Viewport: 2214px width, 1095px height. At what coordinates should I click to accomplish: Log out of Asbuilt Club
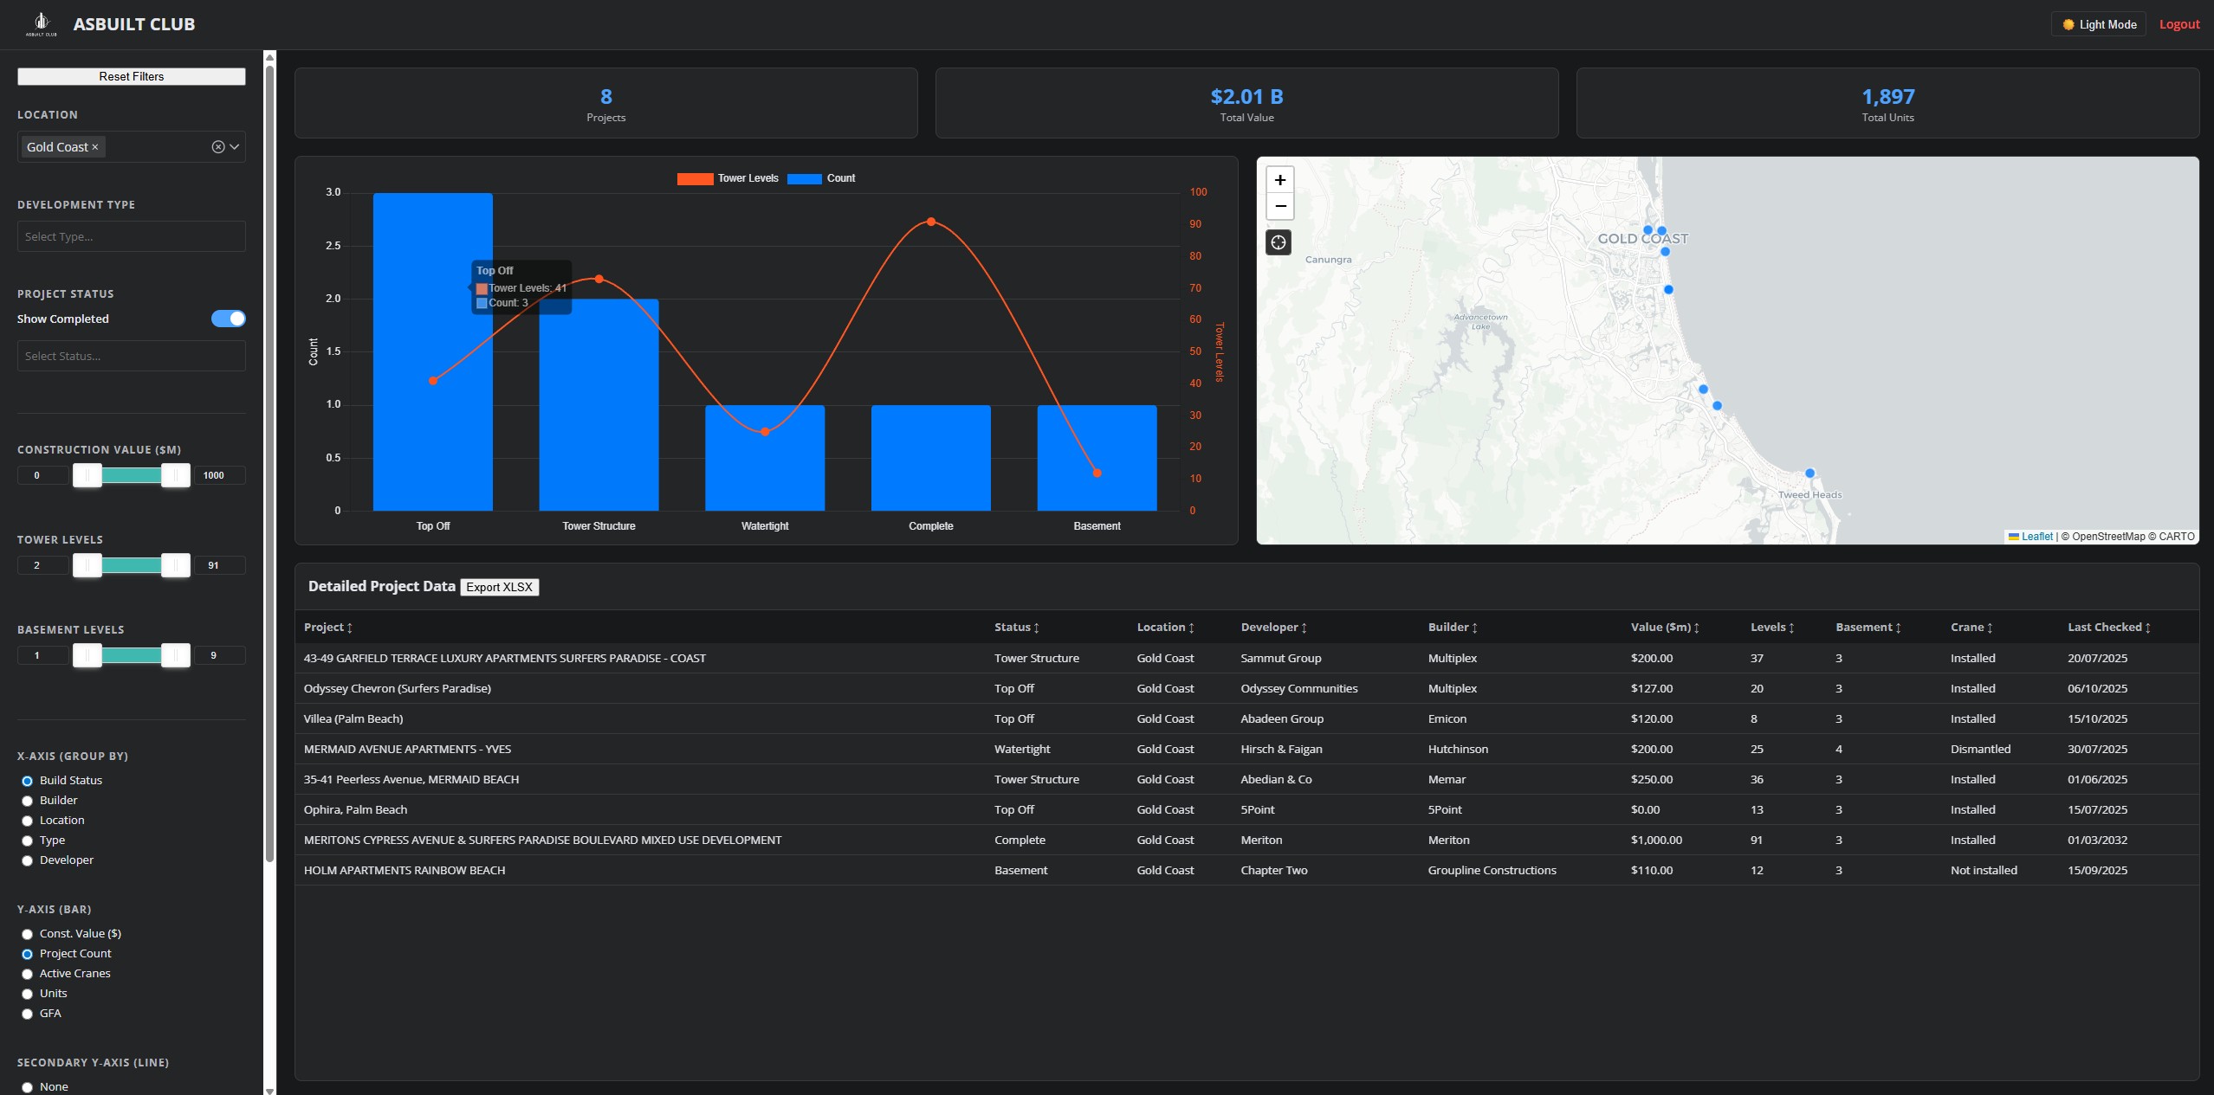tap(2178, 24)
